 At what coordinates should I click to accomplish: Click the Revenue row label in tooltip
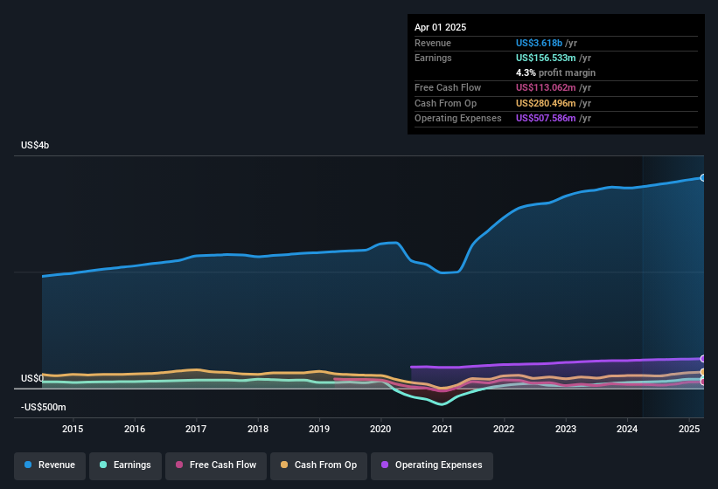(433, 43)
